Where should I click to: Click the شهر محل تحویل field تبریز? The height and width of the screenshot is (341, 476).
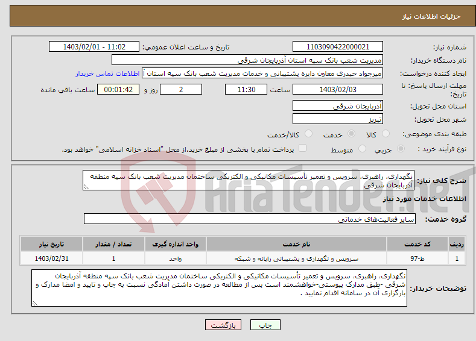point(338,119)
